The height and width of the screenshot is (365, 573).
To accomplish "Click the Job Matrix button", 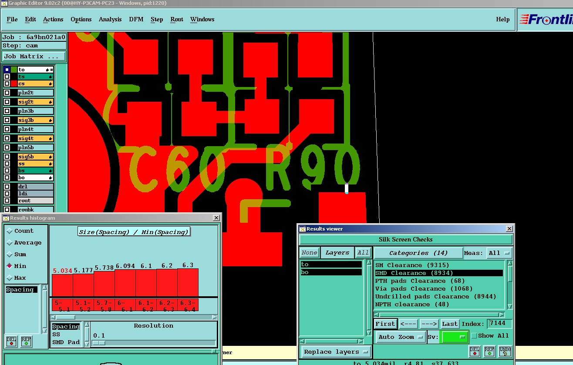I will click(x=34, y=57).
